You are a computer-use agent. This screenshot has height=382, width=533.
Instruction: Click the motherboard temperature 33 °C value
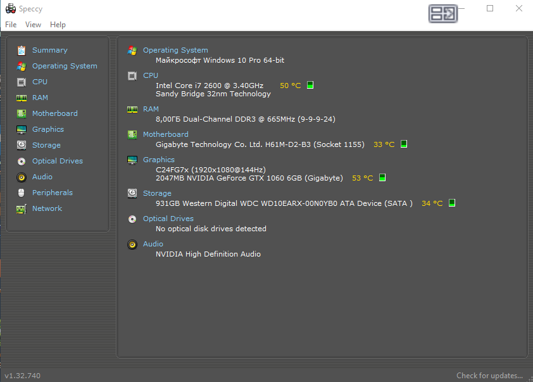point(384,144)
